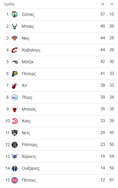Click the Celtics team logo
Screen dimensions: 118x188
(x=15, y=14)
